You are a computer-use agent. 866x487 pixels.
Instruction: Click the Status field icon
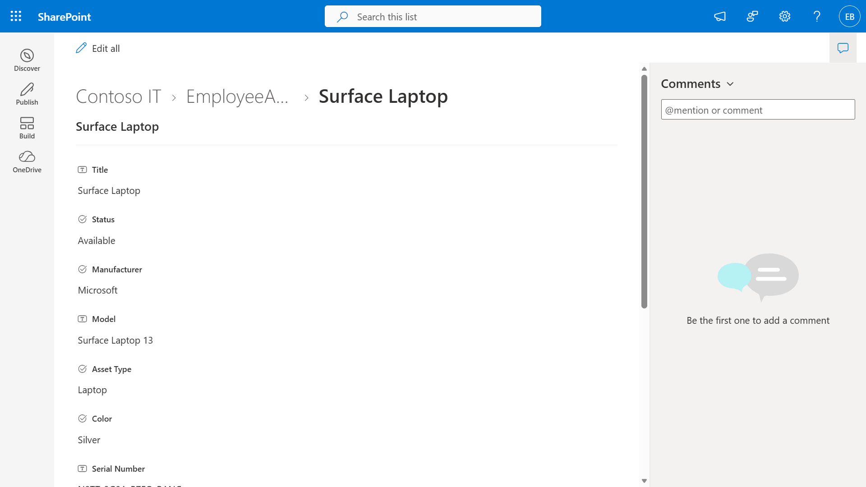(x=83, y=220)
